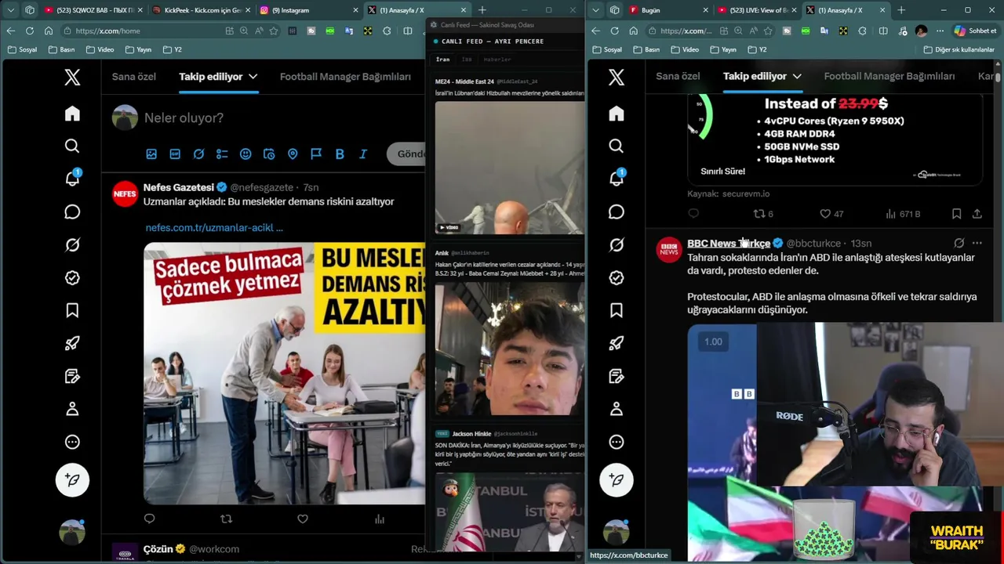Screen dimensions: 1004x564
Task: Open Home icon in left X window sidebar
Action: click(72, 114)
